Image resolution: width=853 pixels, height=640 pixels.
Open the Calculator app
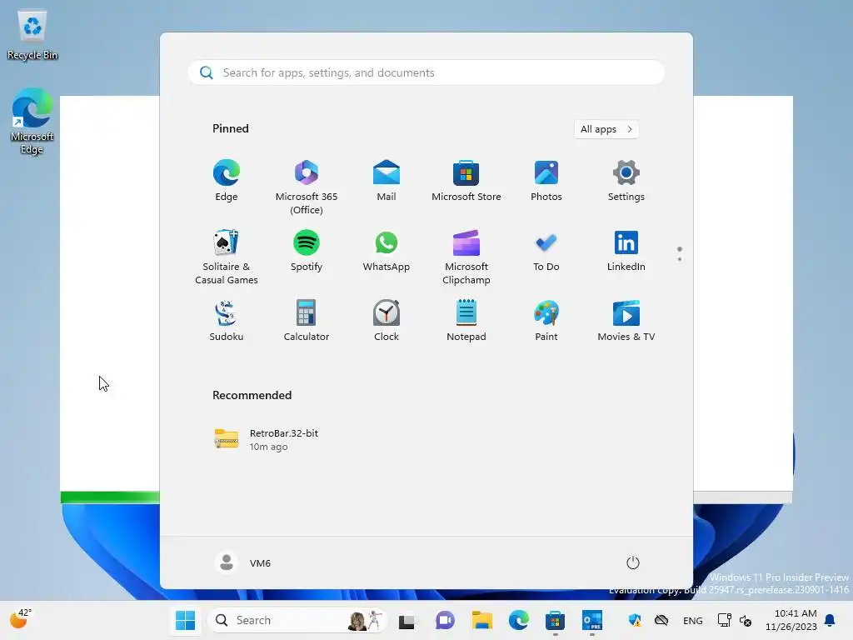click(x=307, y=321)
